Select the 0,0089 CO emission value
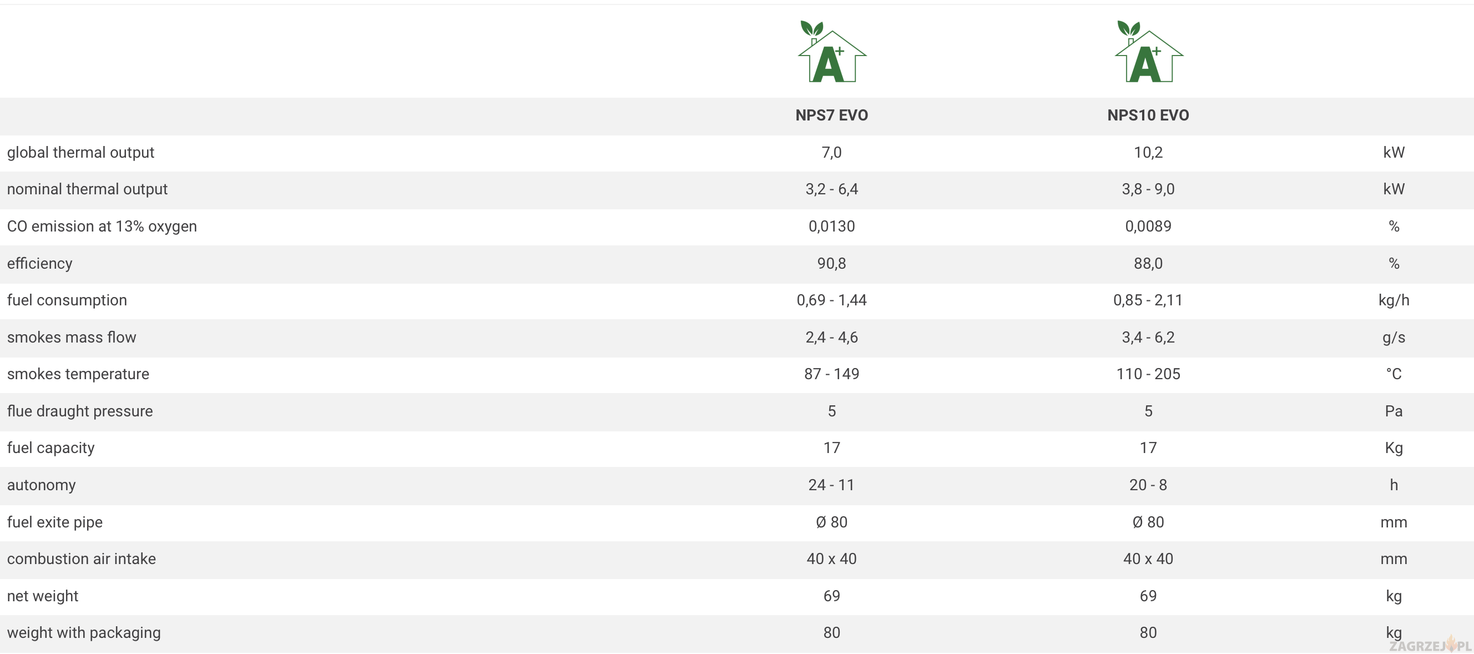The image size is (1474, 654). (1148, 227)
